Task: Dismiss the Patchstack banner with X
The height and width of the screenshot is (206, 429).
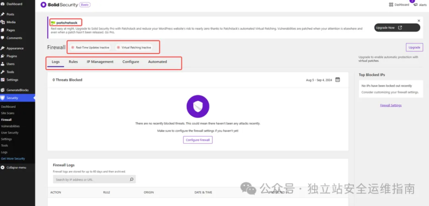Action: (419, 21)
